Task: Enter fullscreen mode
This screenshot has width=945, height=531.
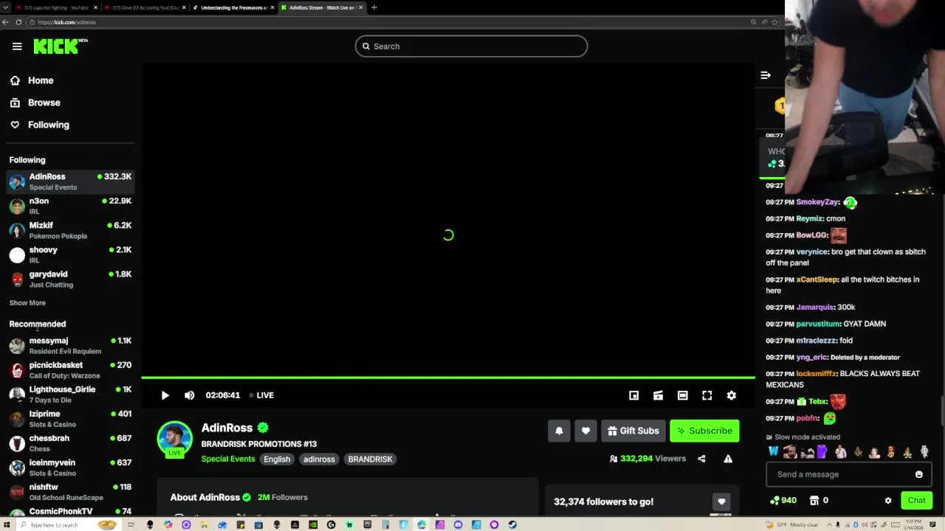Action: [707, 395]
